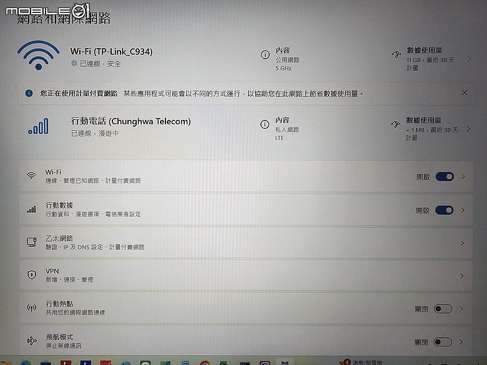
Task: Click the 5 GHz band text
Action: [x=283, y=68]
